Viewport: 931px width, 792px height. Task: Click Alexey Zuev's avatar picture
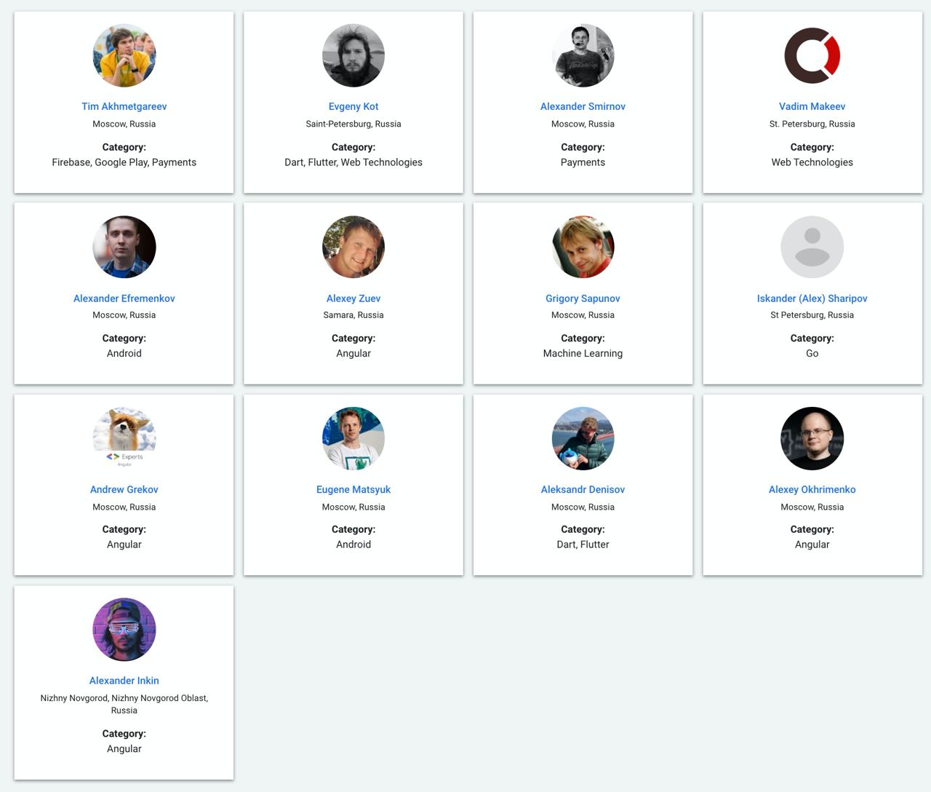tap(353, 247)
